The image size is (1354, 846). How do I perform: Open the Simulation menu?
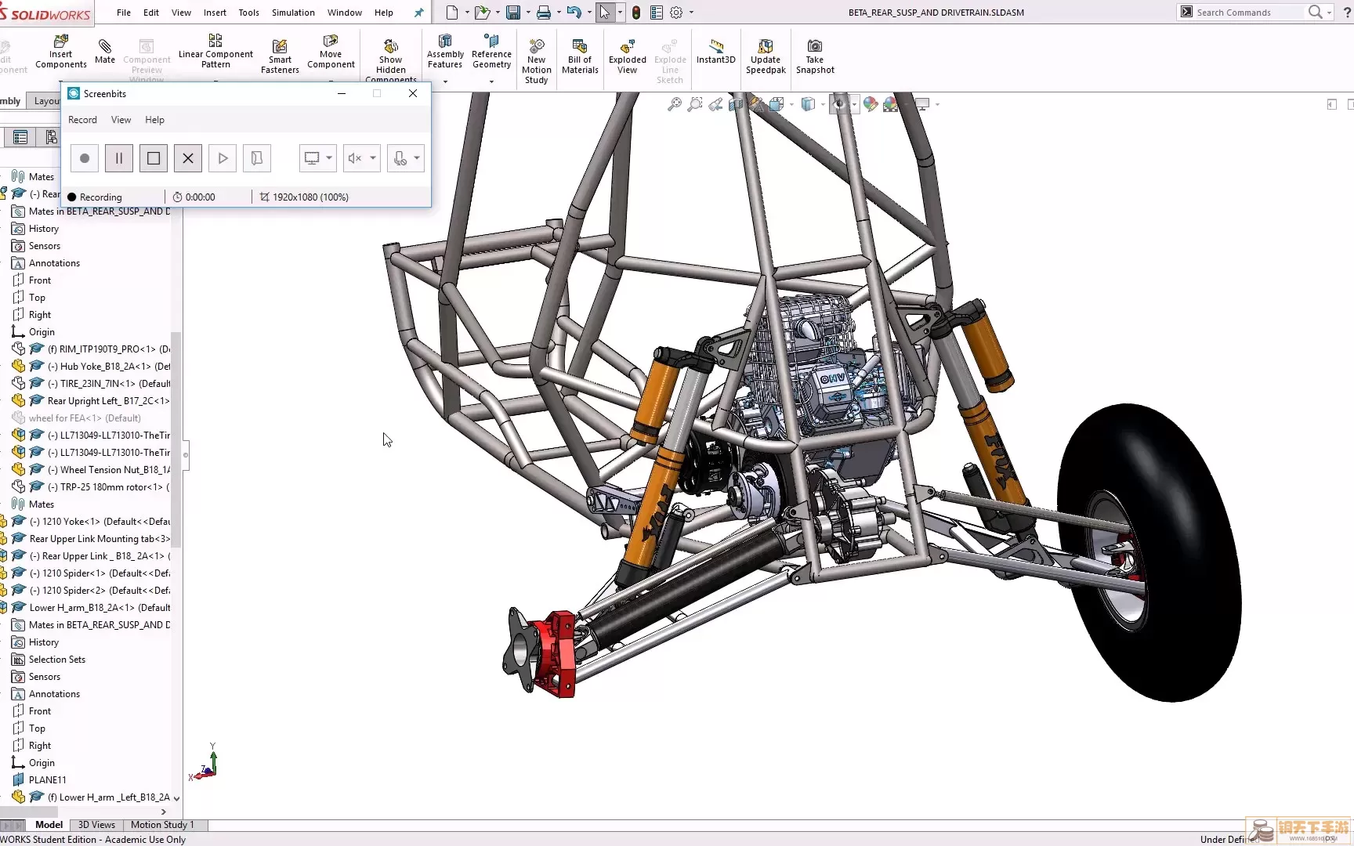pyautogui.click(x=293, y=13)
